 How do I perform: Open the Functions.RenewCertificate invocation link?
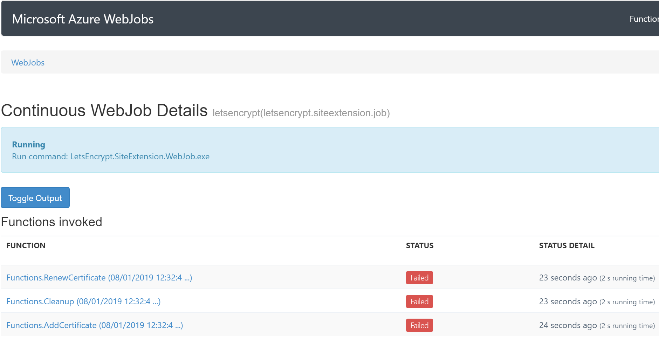click(x=99, y=278)
